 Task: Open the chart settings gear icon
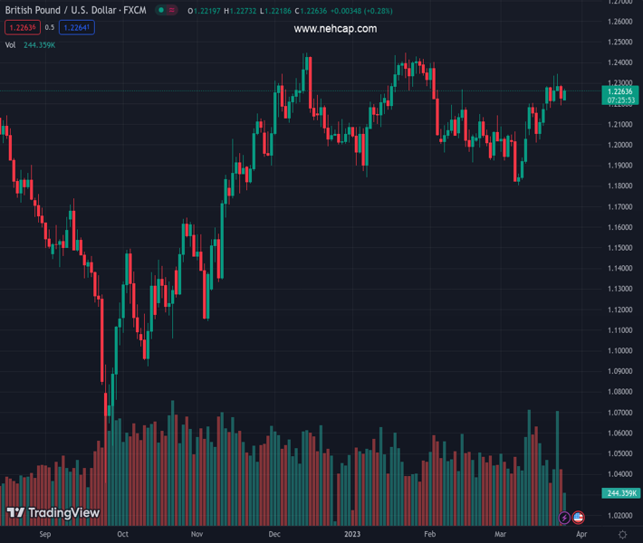[621, 535]
